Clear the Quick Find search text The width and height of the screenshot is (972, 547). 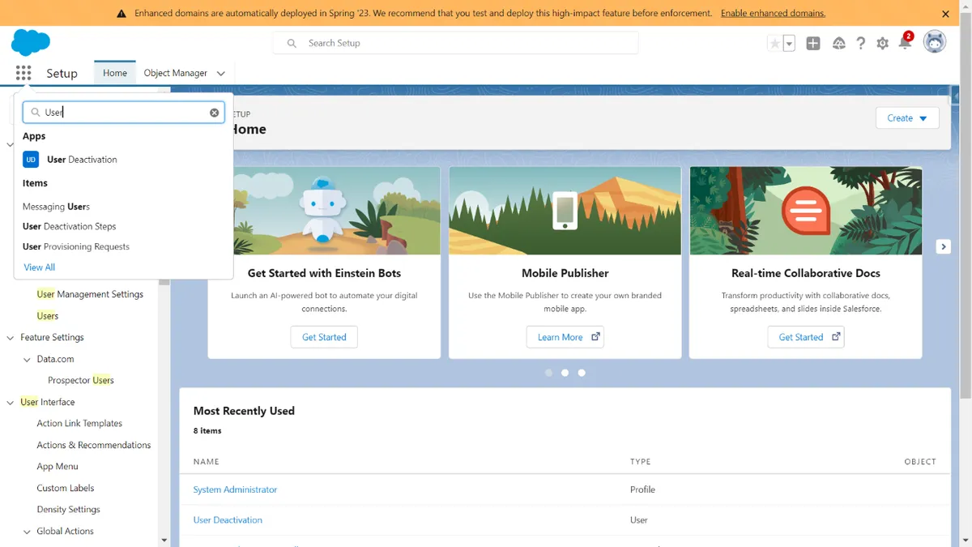click(x=215, y=113)
